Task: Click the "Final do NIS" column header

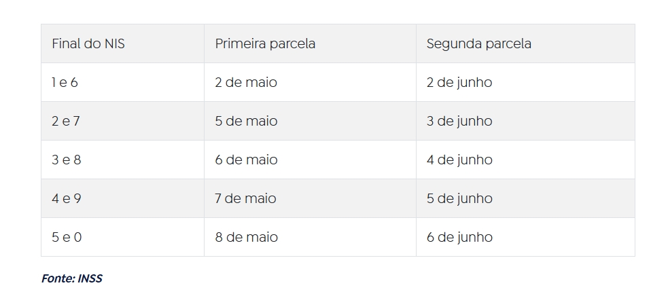Action: [88, 44]
